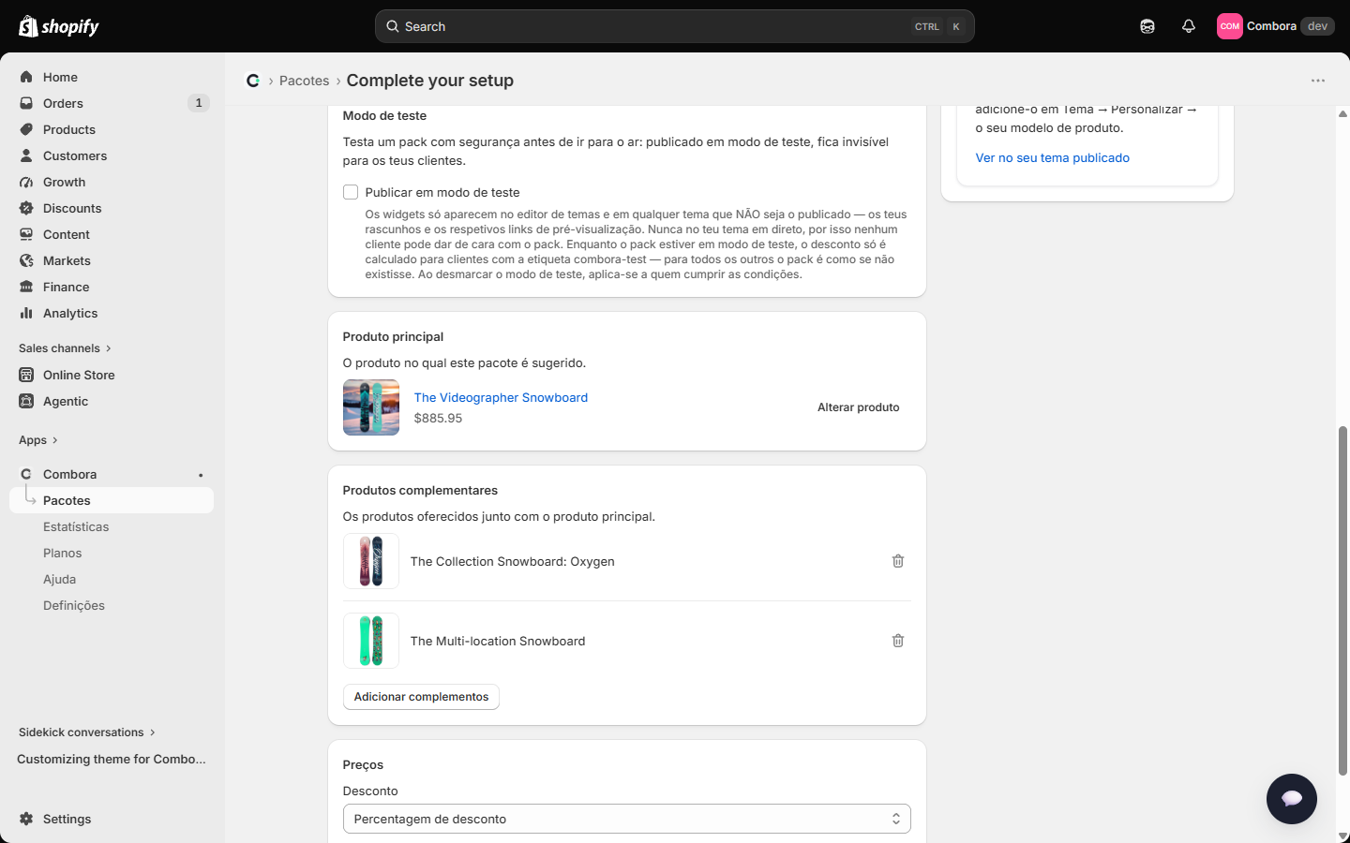Click the Markets globe icon
Image resolution: width=1350 pixels, height=843 pixels.
(x=26, y=260)
